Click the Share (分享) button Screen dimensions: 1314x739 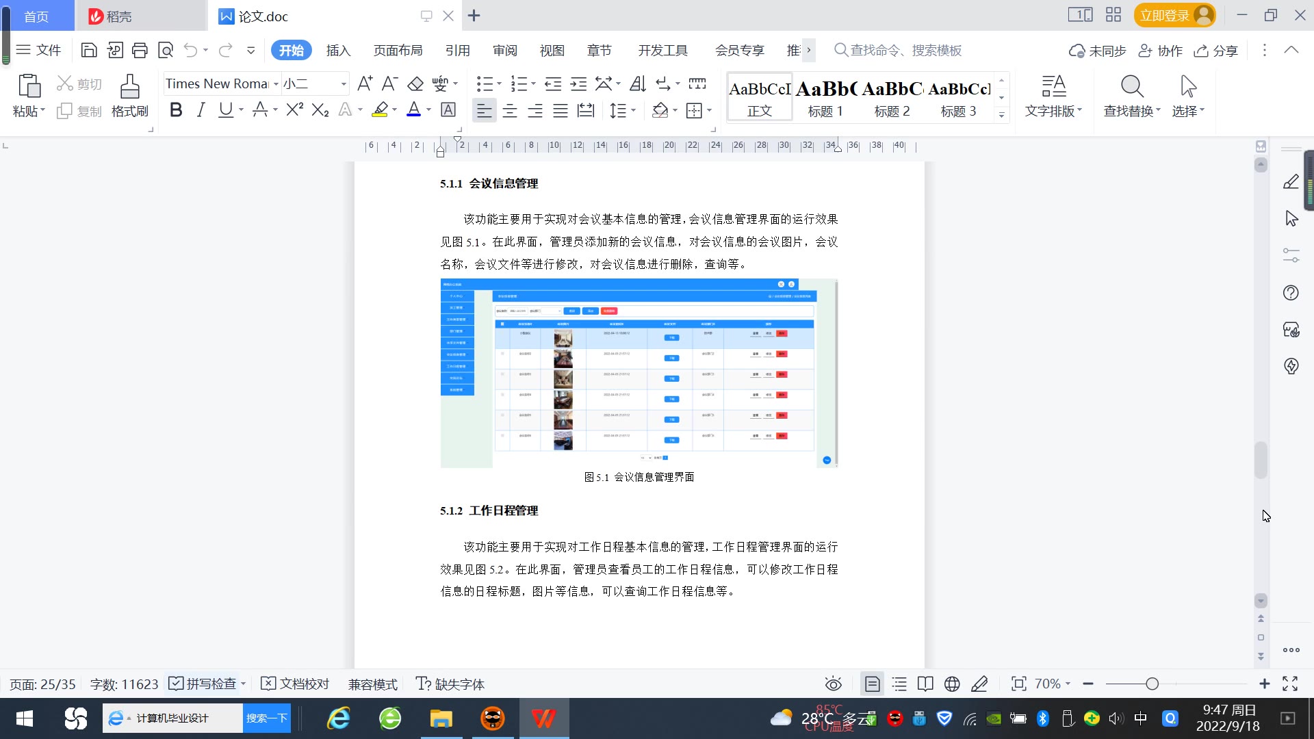pyautogui.click(x=1216, y=51)
